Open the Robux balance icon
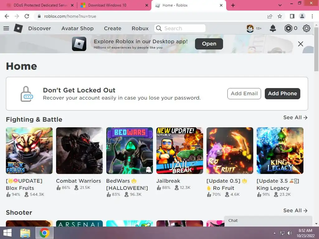Screen dimensions: 319x239 point(288,28)
